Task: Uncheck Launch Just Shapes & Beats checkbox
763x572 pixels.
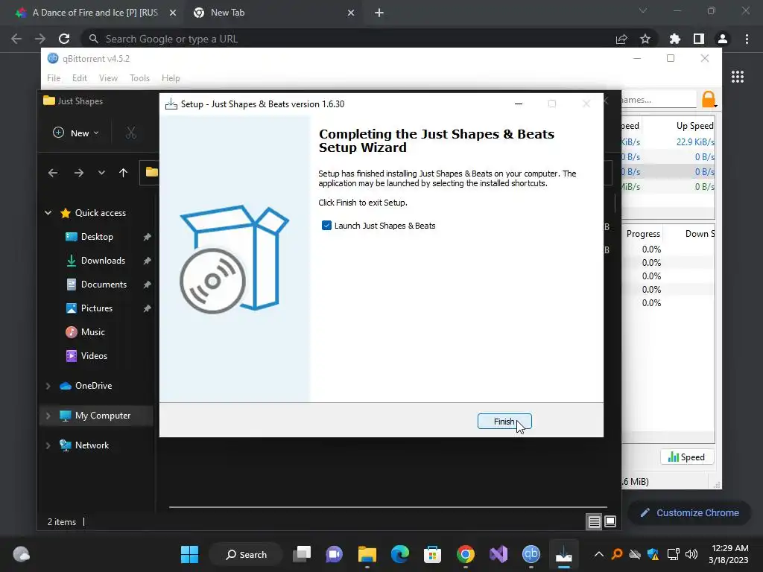Action: tap(326, 226)
